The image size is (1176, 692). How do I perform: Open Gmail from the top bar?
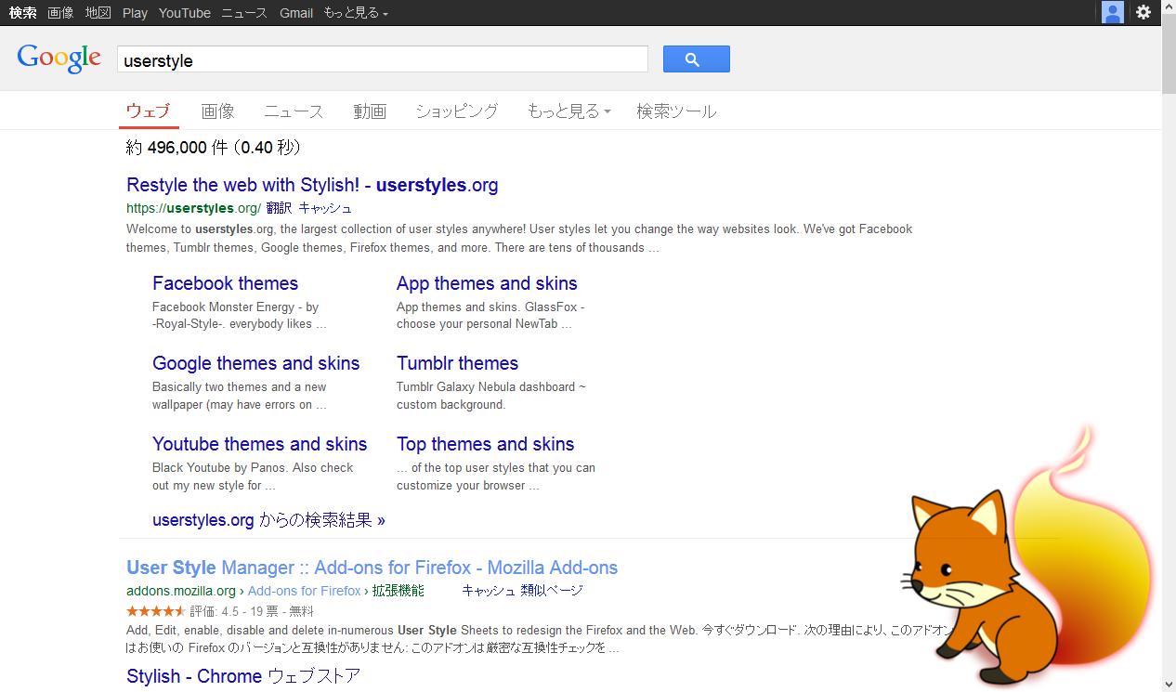295,12
